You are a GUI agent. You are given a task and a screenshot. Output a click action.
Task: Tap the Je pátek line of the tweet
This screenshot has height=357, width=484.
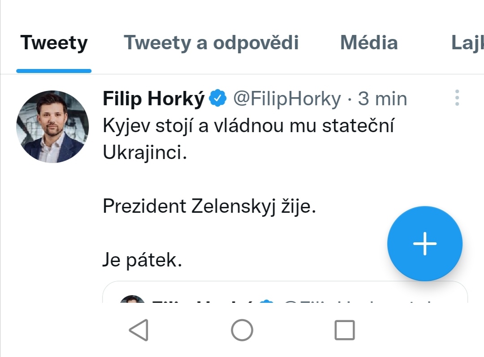143,260
